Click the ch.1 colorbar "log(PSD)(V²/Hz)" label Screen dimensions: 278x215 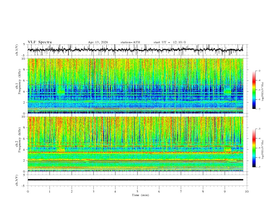coord(263,92)
